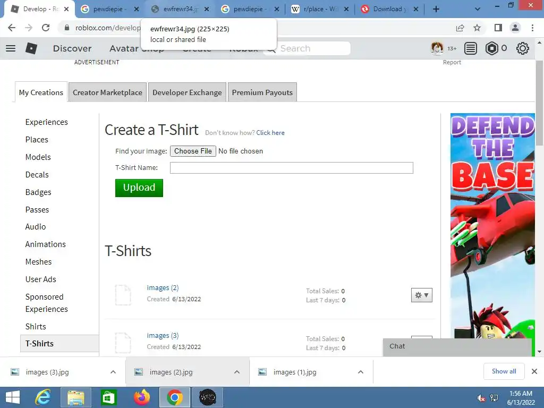Viewport: 544px width, 408px height.
Task: Launch Firefox from taskbar
Action: click(141, 397)
